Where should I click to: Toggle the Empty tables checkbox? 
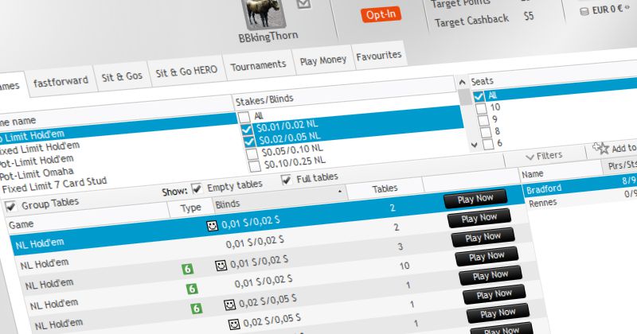(197, 189)
